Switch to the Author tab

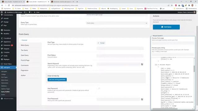click(x=23, y=75)
